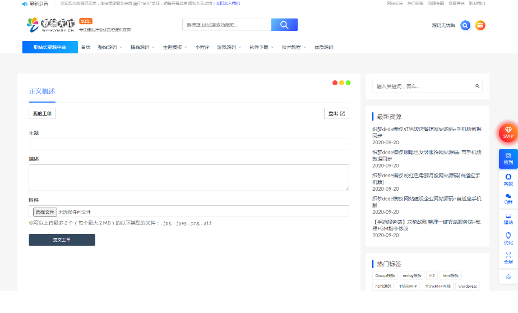Viewport: 518px width, 313px height.
Task: Click the 选择文件 file chooser button
Action: [45, 212]
